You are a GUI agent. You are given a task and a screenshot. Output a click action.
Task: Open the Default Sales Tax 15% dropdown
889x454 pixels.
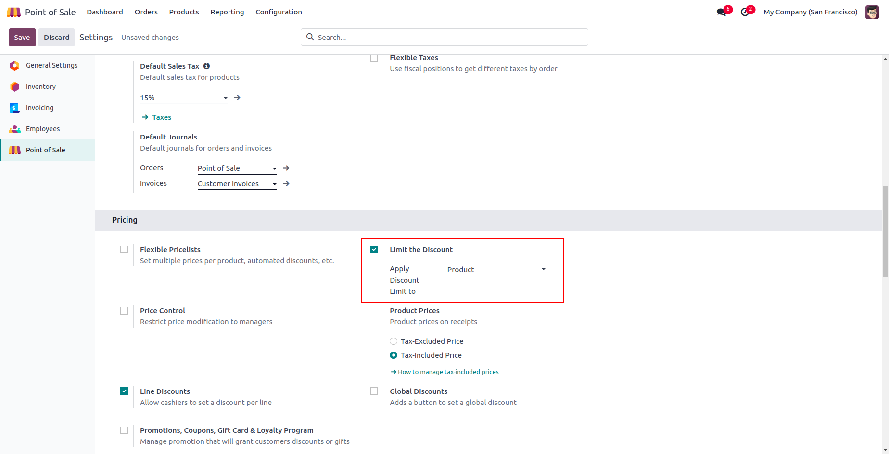coord(184,98)
